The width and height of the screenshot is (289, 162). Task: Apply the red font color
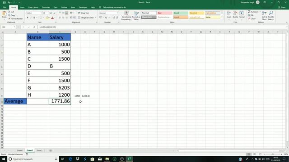(52, 18)
